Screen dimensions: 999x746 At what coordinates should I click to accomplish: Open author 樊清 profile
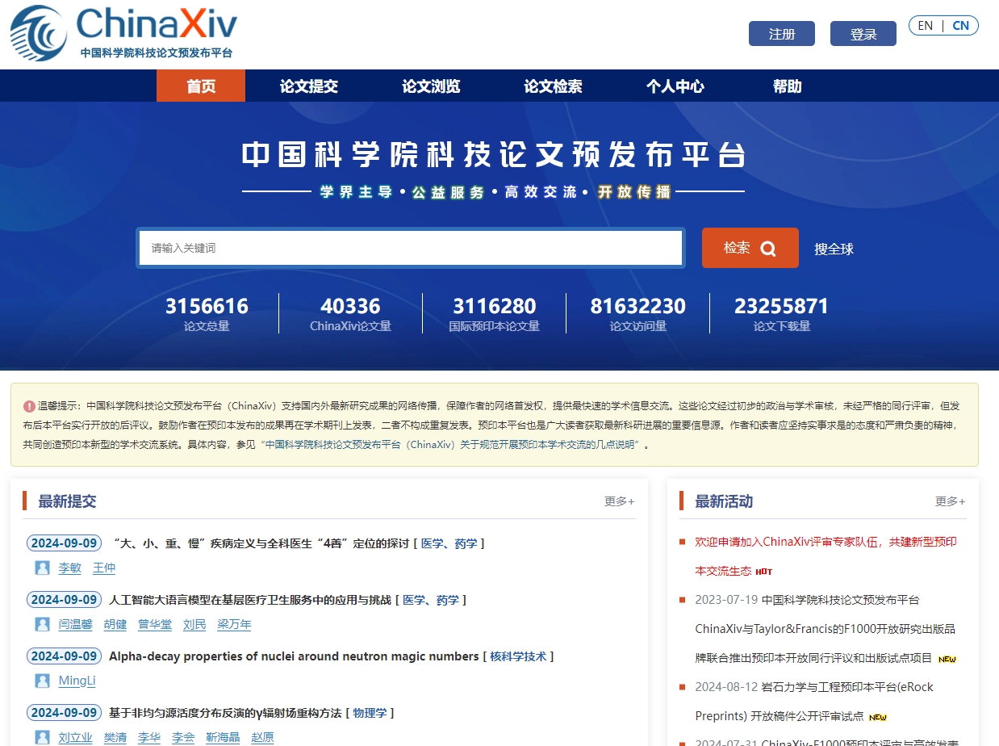pos(115,738)
